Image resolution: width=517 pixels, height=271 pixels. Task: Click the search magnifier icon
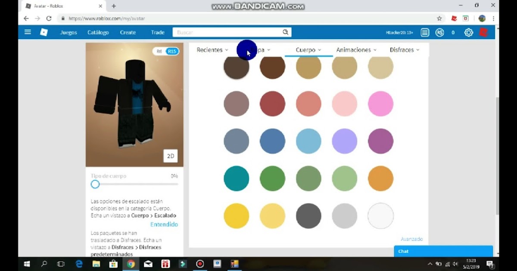click(x=285, y=32)
